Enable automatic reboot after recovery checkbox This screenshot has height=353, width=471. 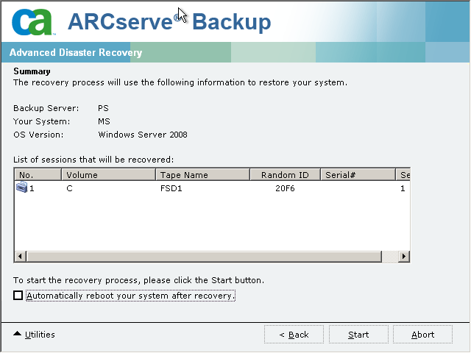pyautogui.click(x=18, y=296)
